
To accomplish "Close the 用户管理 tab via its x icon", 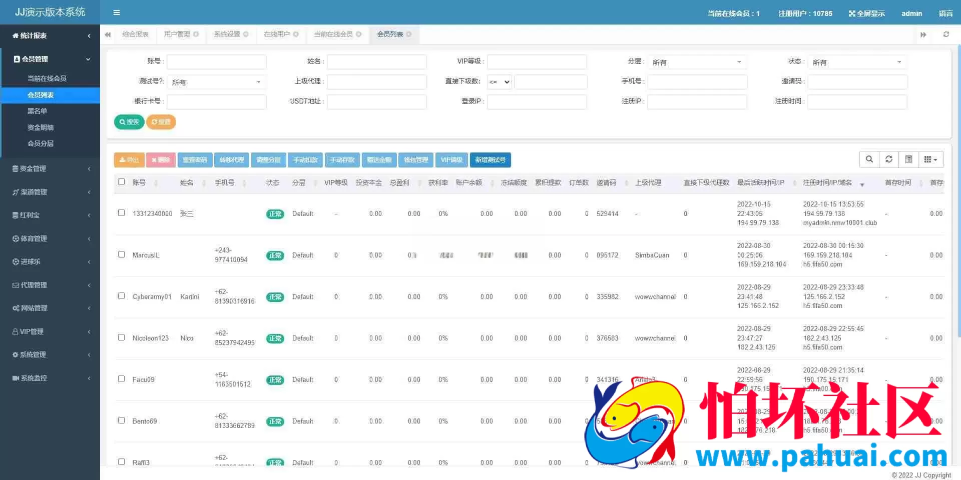I will (x=196, y=34).
